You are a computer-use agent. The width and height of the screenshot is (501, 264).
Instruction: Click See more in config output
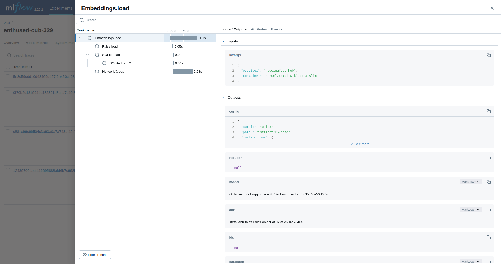pyautogui.click(x=360, y=144)
